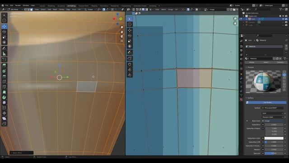
Task: Choose the UV editor Annotate tool
Action: [130, 53]
